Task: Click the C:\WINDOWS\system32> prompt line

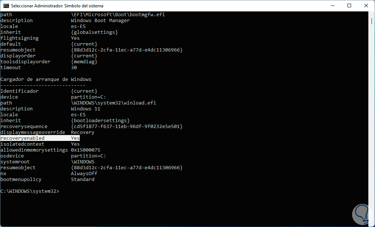Action: pos(29,191)
